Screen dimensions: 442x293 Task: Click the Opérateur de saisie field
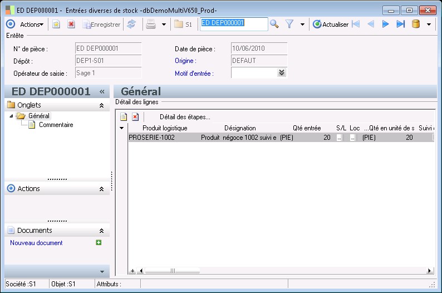(x=108, y=73)
